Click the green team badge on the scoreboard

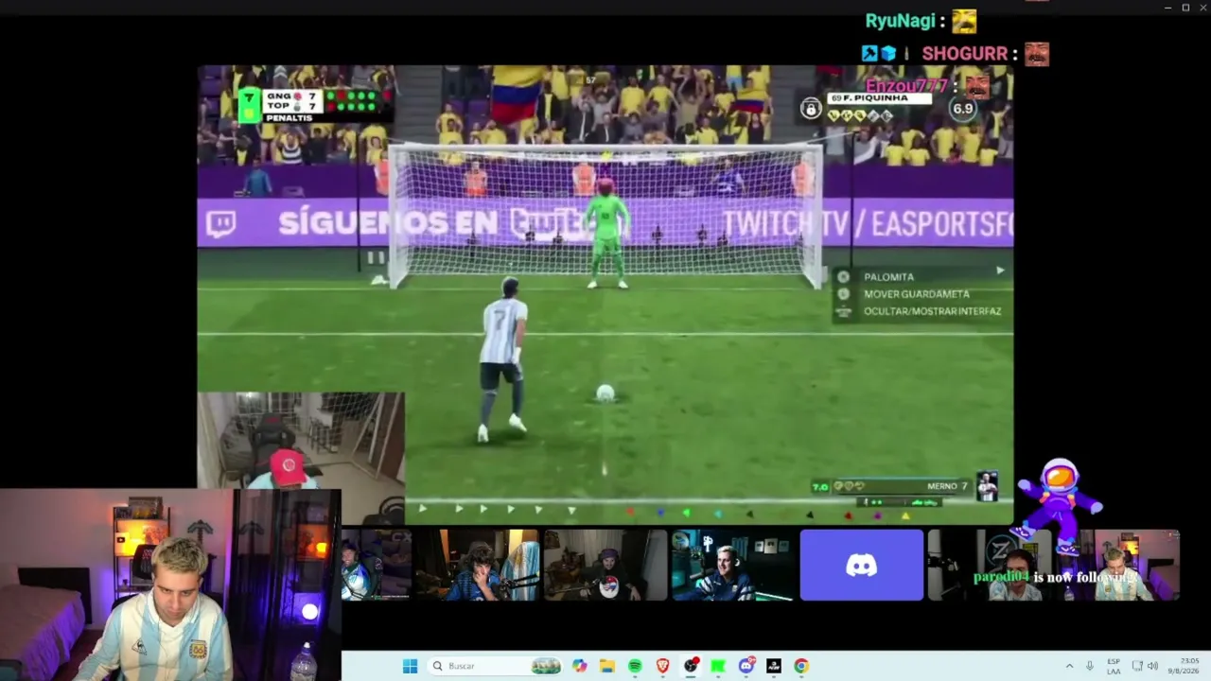click(249, 104)
